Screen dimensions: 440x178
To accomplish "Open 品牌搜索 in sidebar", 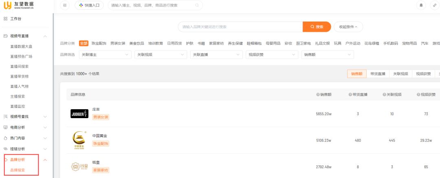I will click(x=18, y=170).
